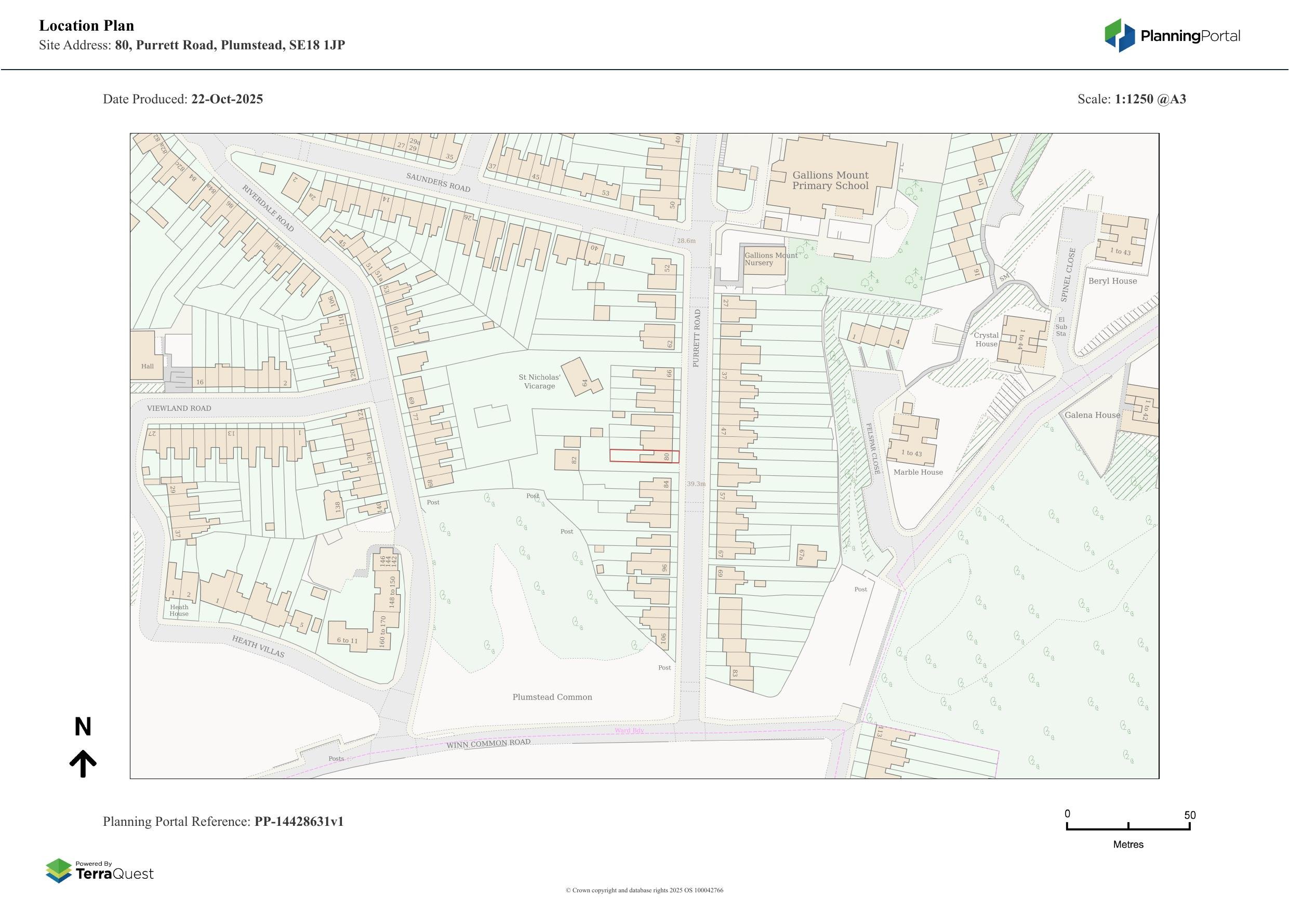The width and height of the screenshot is (1289, 911).
Task: Click the WINN COMMON ROAD label
Action: pos(488,743)
